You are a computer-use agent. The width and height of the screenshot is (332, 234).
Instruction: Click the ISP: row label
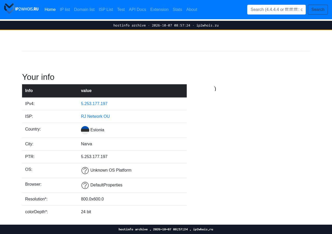pyautogui.click(x=29, y=116)
